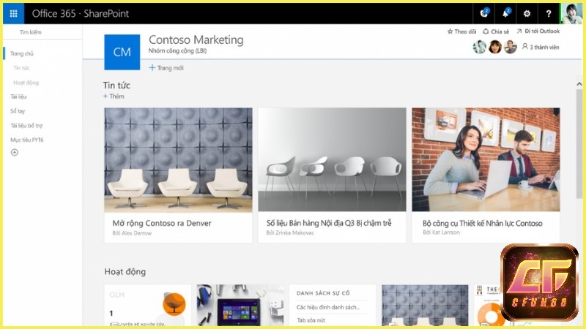This screenshot has width=586, height=329.
Task: Open the help question mark icon
Action: (548, 14)
